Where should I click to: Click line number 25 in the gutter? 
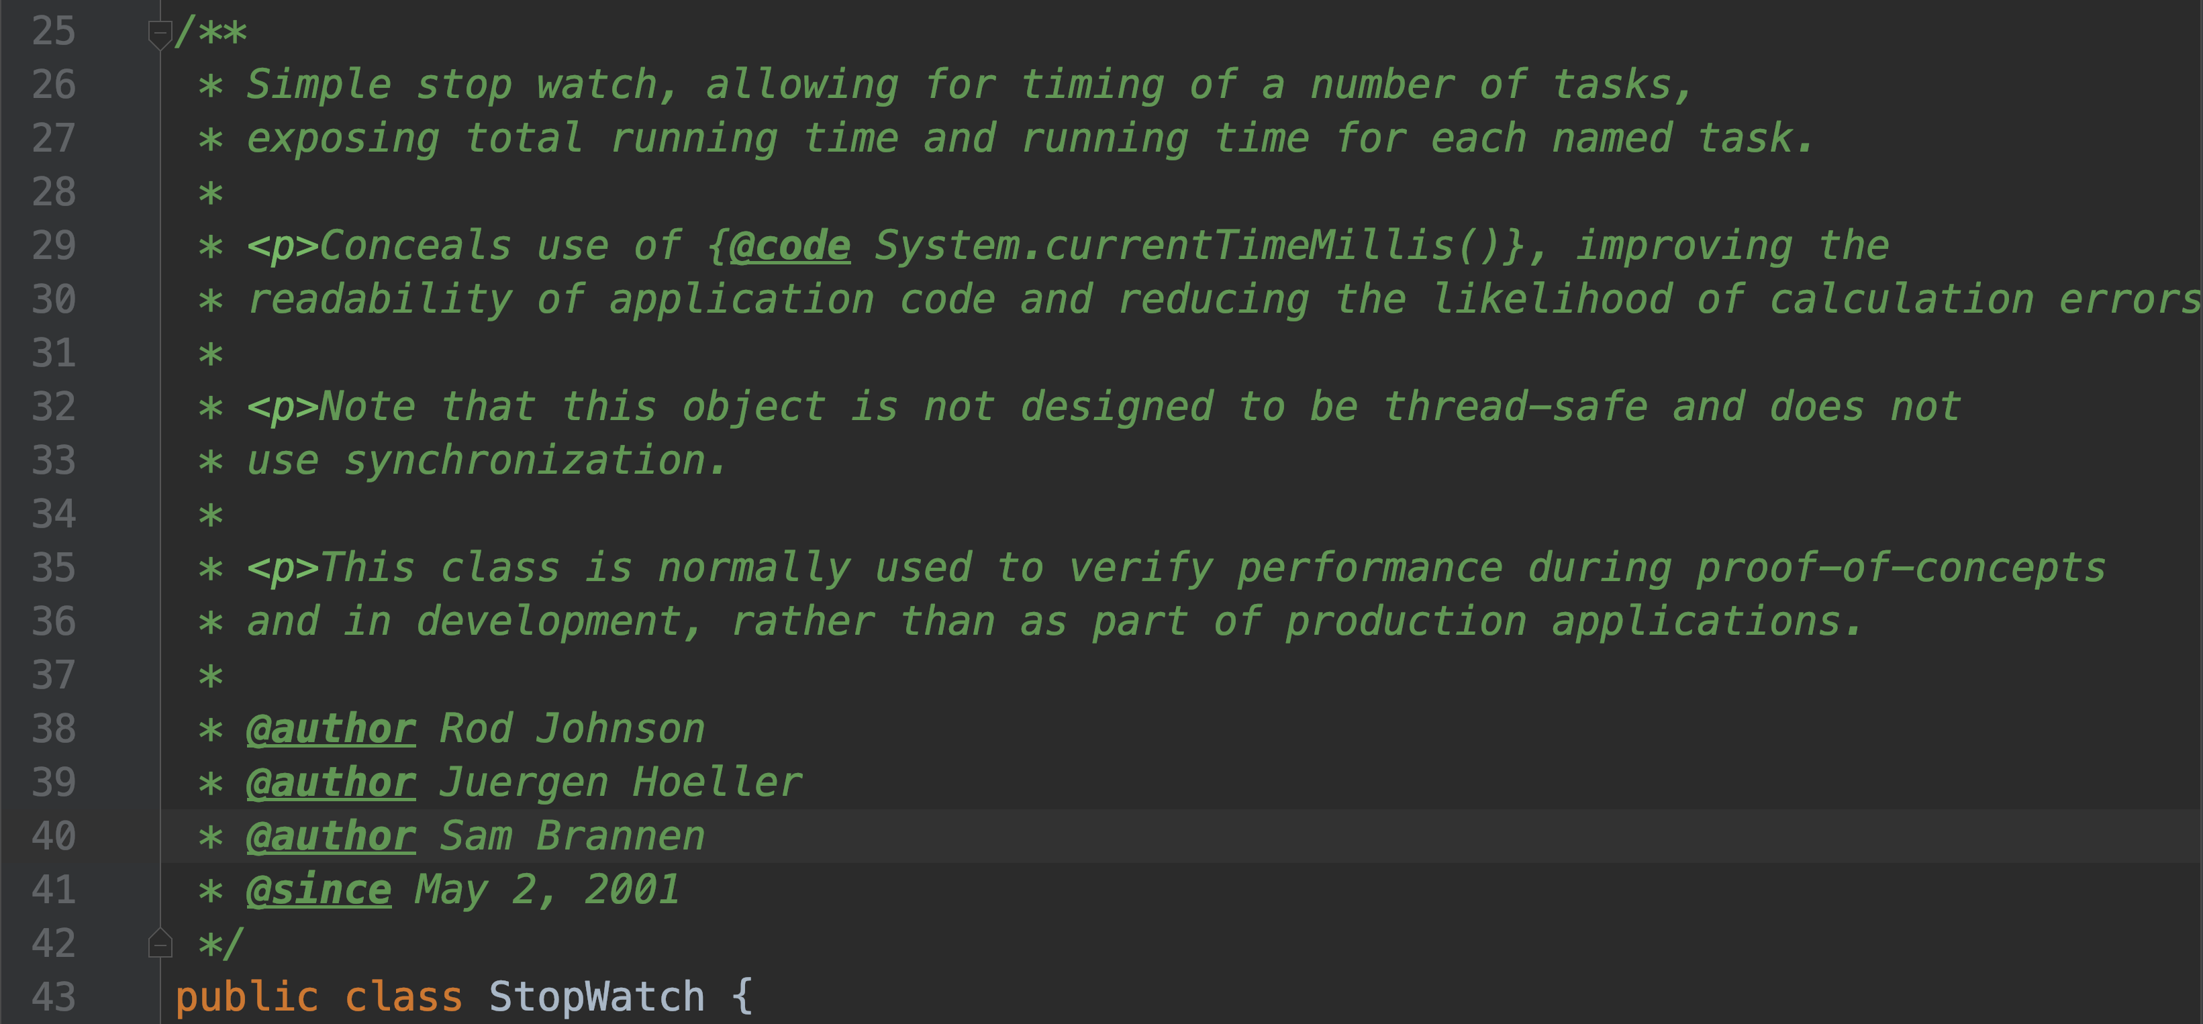54,32
